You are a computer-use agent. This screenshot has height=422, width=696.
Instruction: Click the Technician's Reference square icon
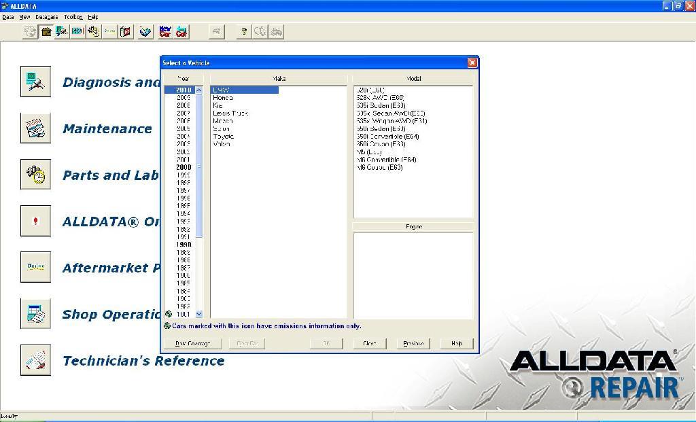tap(35, 360)
